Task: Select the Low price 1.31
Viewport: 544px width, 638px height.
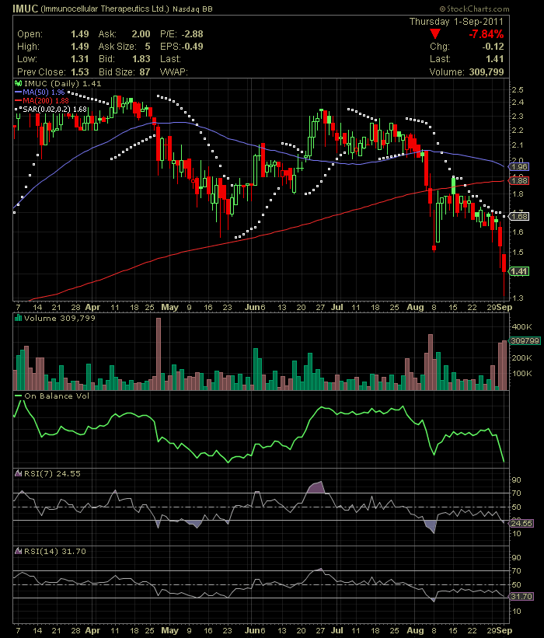Action: click(x=80, y=59)
